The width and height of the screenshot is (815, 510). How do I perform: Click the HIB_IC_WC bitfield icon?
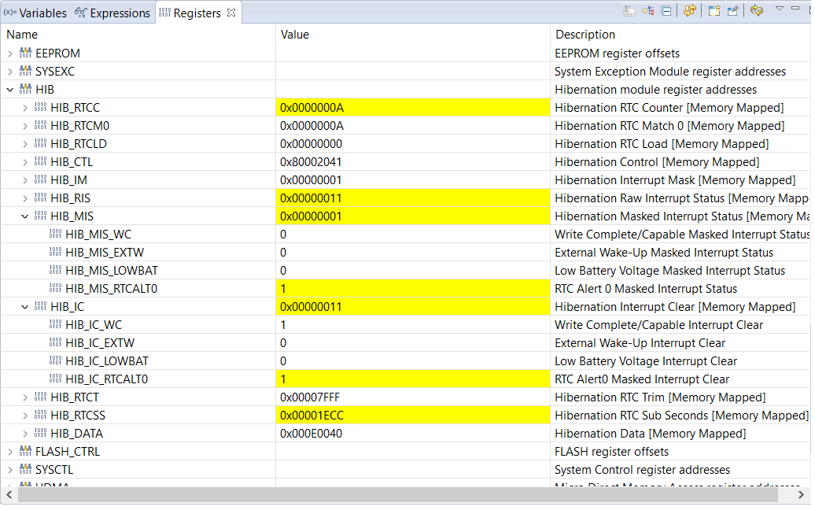click(x=56, y=324)
